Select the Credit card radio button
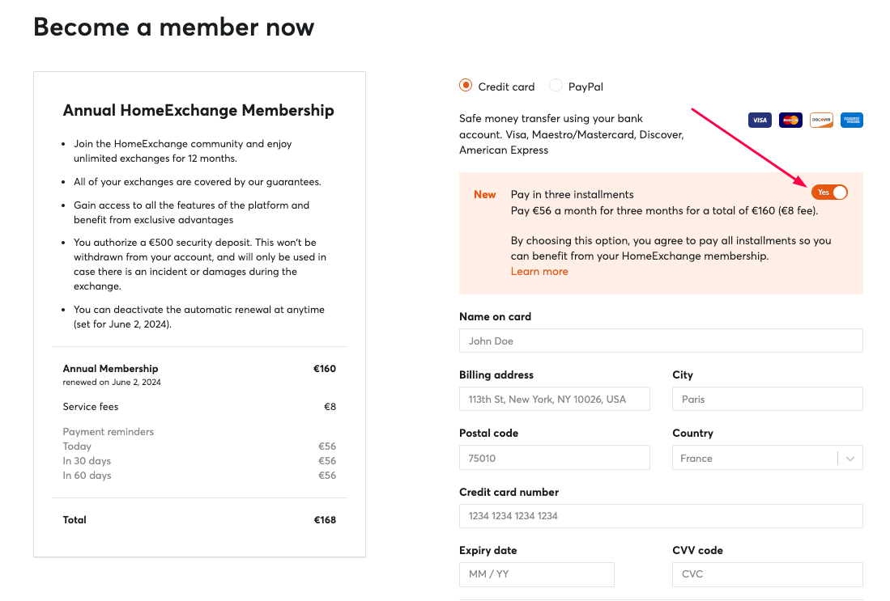This screenshot has width=890, height=601. pyautogui.click(x=466, y=86)
